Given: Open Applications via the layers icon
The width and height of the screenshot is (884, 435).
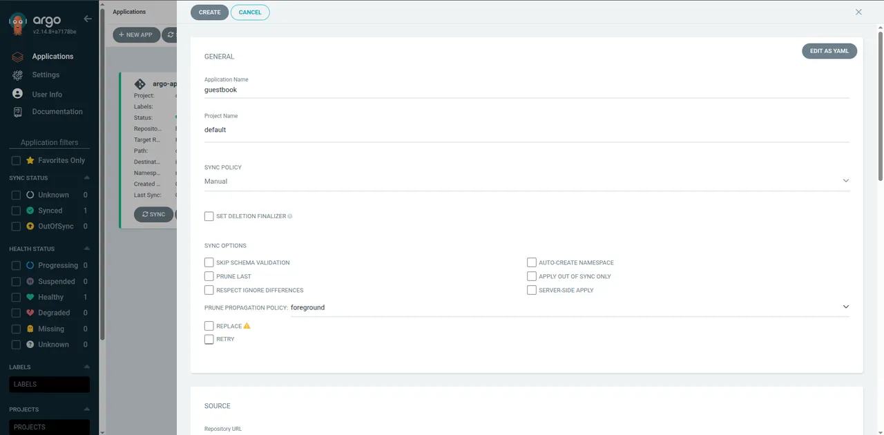Looking at the screenshot, I should (18, 57).
